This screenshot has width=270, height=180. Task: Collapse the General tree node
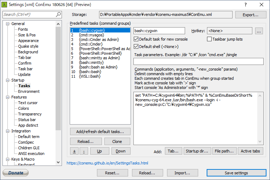pyautogui.click(x=7, y=24)
